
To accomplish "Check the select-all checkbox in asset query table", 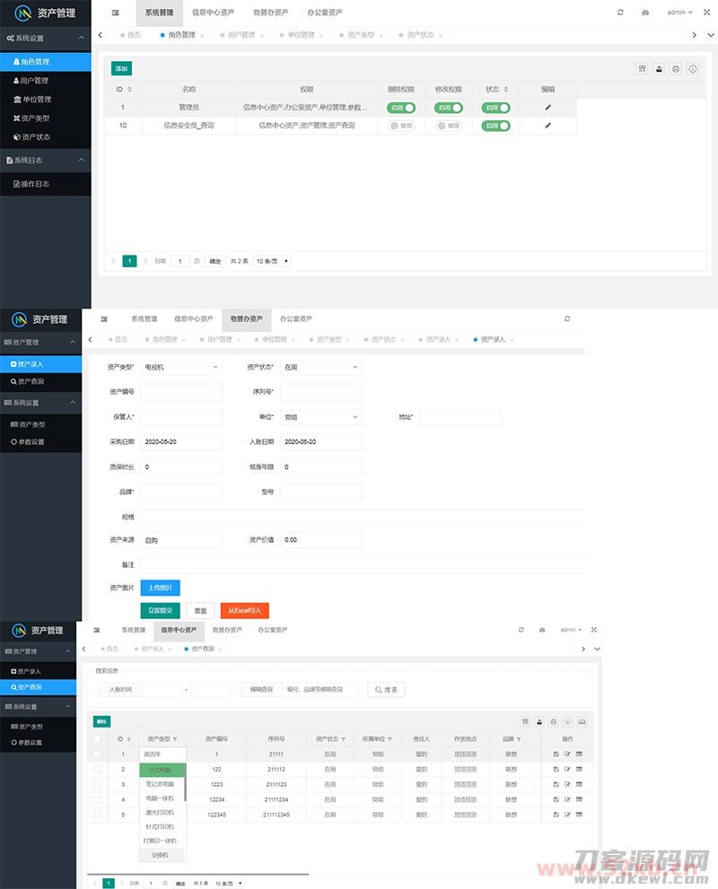I will (x=97, y=740).
